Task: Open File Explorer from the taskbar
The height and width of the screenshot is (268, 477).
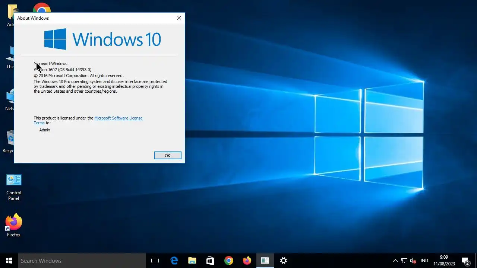Action: coord(192,261)
